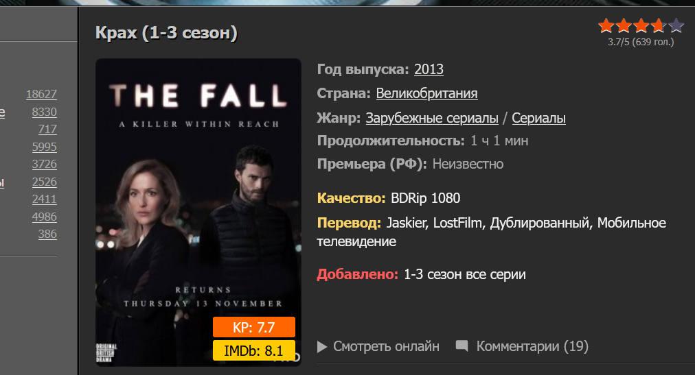This screenshot has width=695, height=375.
Task: Click the play triangle icon before Смотреть онлайн
Action: tap(322, 347)
